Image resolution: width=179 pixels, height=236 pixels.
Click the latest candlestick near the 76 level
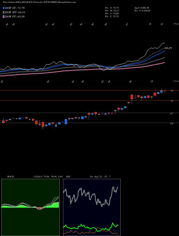pyautogui.click(x=165, y=91)
